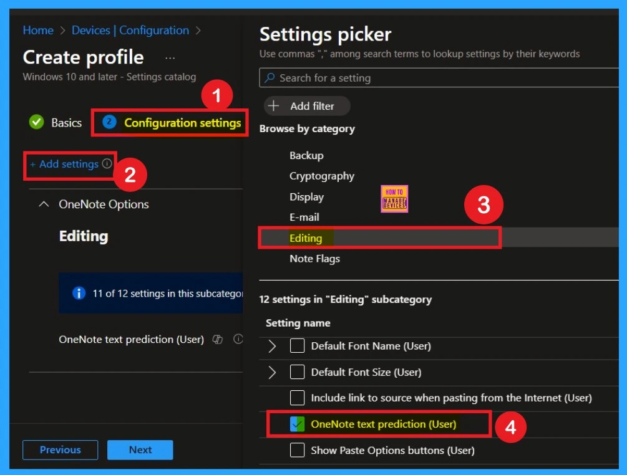This screenshot has height=475, width=627.
Task: Select the Note Flags category
Action: [x=314, y=259]
